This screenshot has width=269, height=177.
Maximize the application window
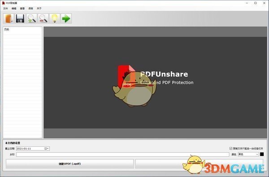(x=256, y=3)
